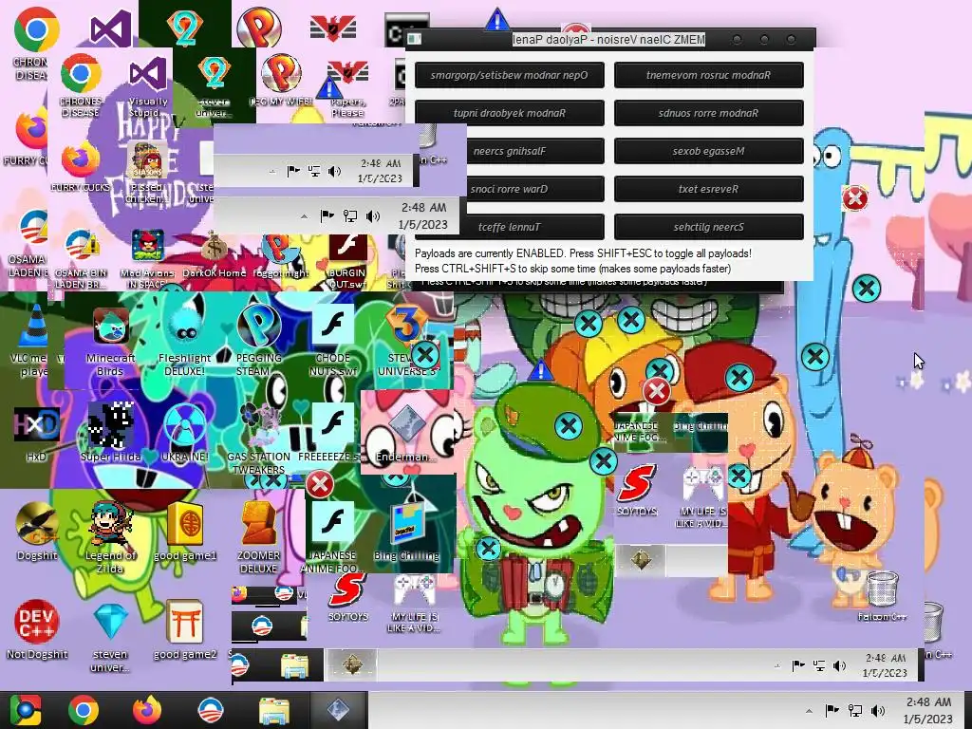Open the ZOOMER DELUXE desktop icon
The image size is (972, 729).
pyautogui.click(x=258, y=537)
